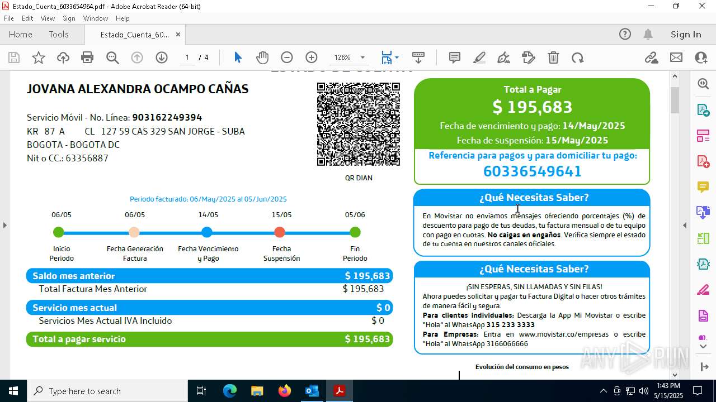This screenshot has width=716, height=402.
Task: Open the Request signature toolbar icon
Action: pyautogui.click(x=528, y=58)
